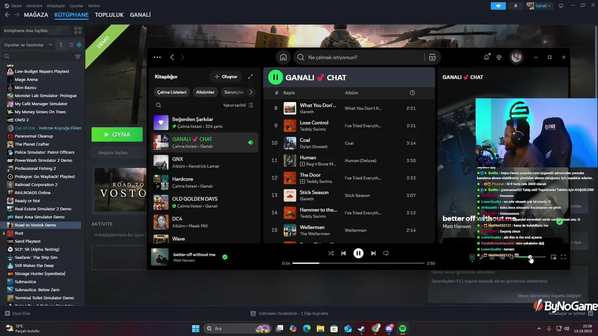This screenshot has width=598, height=336.
Task: Open the Spotify browse icon in search bar
Action: [432, 57]
